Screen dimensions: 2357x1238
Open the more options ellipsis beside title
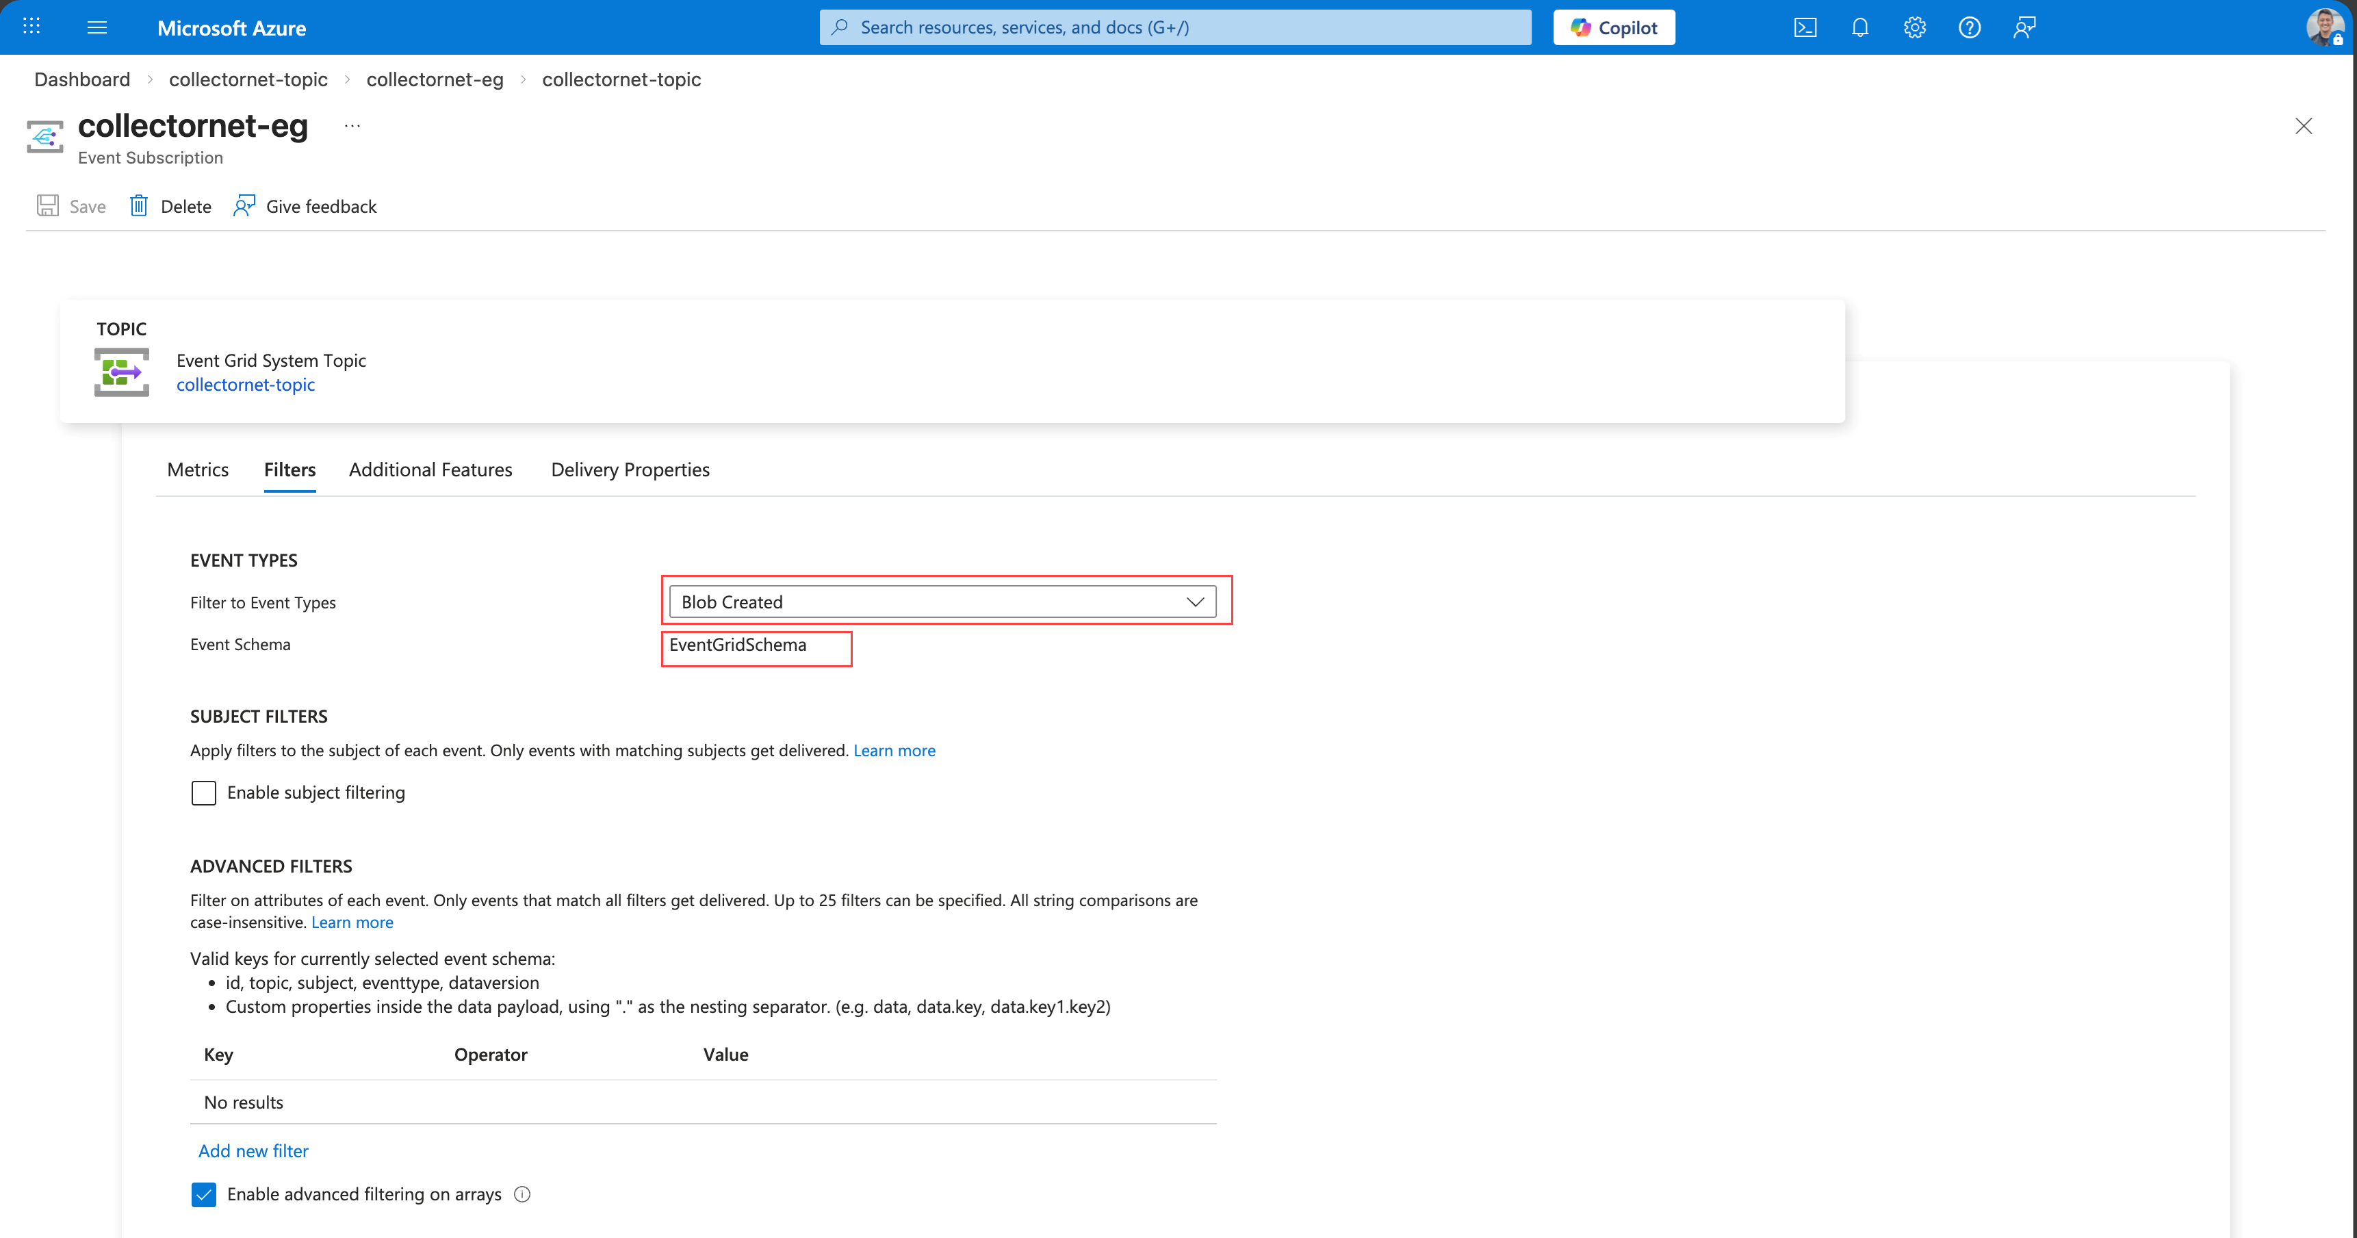click(352, 127)
